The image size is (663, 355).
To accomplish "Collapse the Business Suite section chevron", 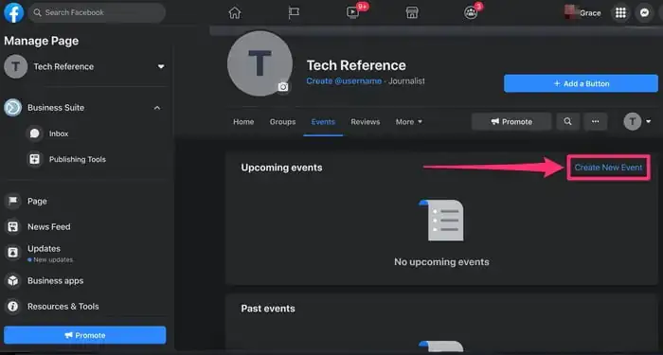I will coord(157,108).
